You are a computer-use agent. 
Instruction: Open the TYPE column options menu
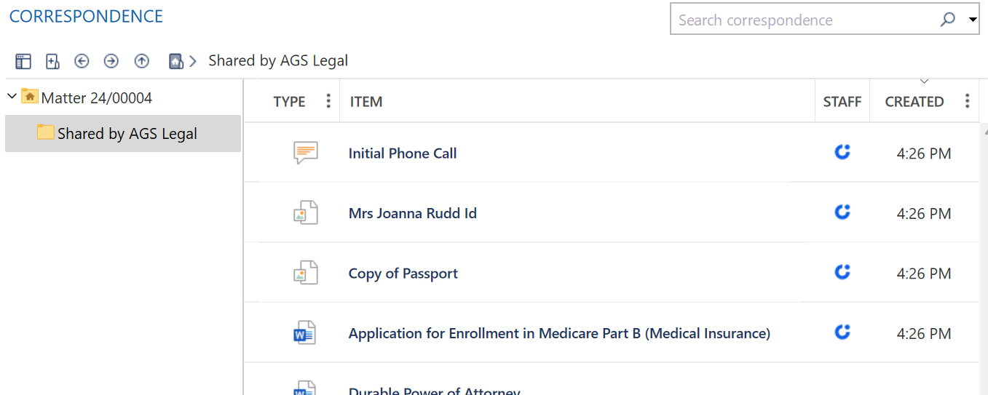pos(328,101)
